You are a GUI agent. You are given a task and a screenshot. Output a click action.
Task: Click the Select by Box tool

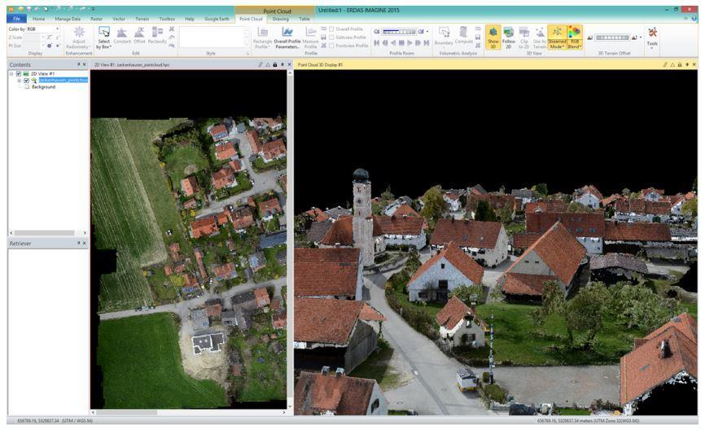pos(103,37)
